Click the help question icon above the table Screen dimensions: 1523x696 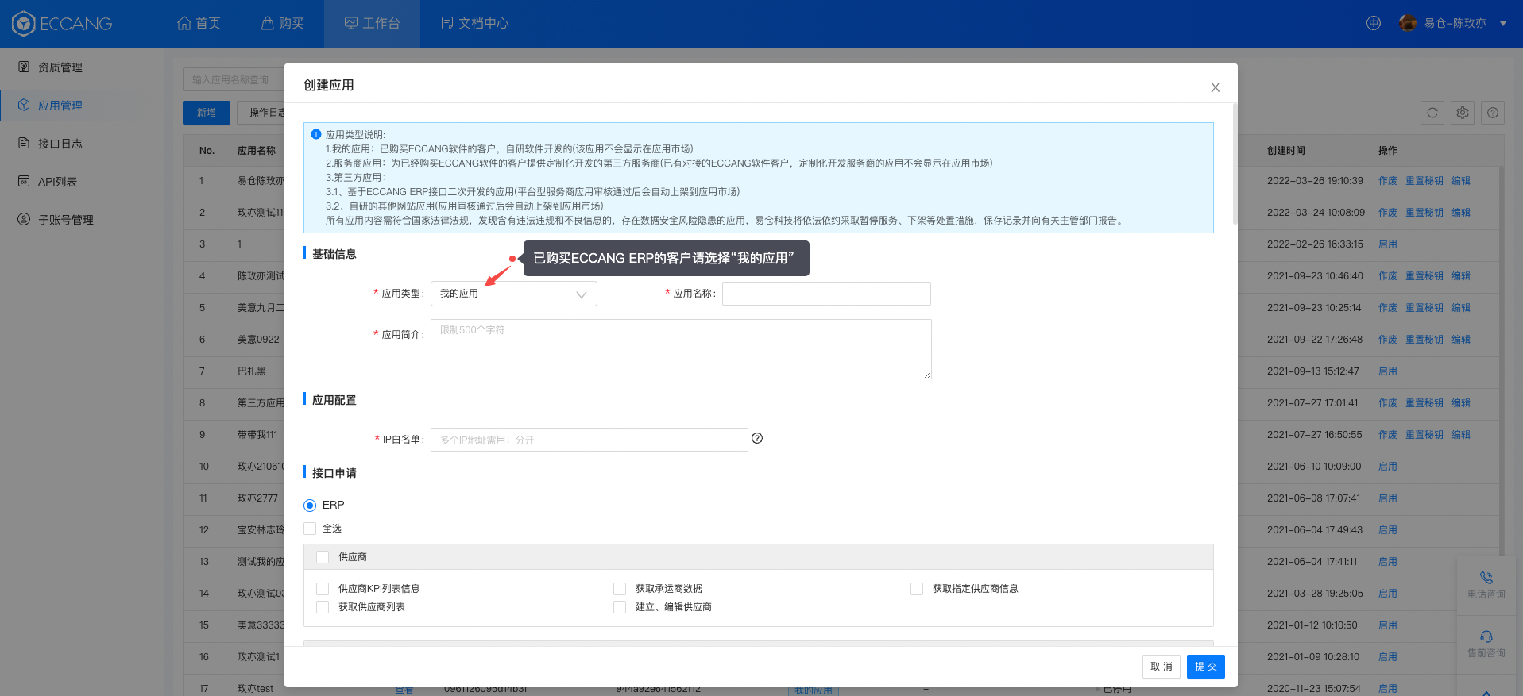tap(1493, 113)
